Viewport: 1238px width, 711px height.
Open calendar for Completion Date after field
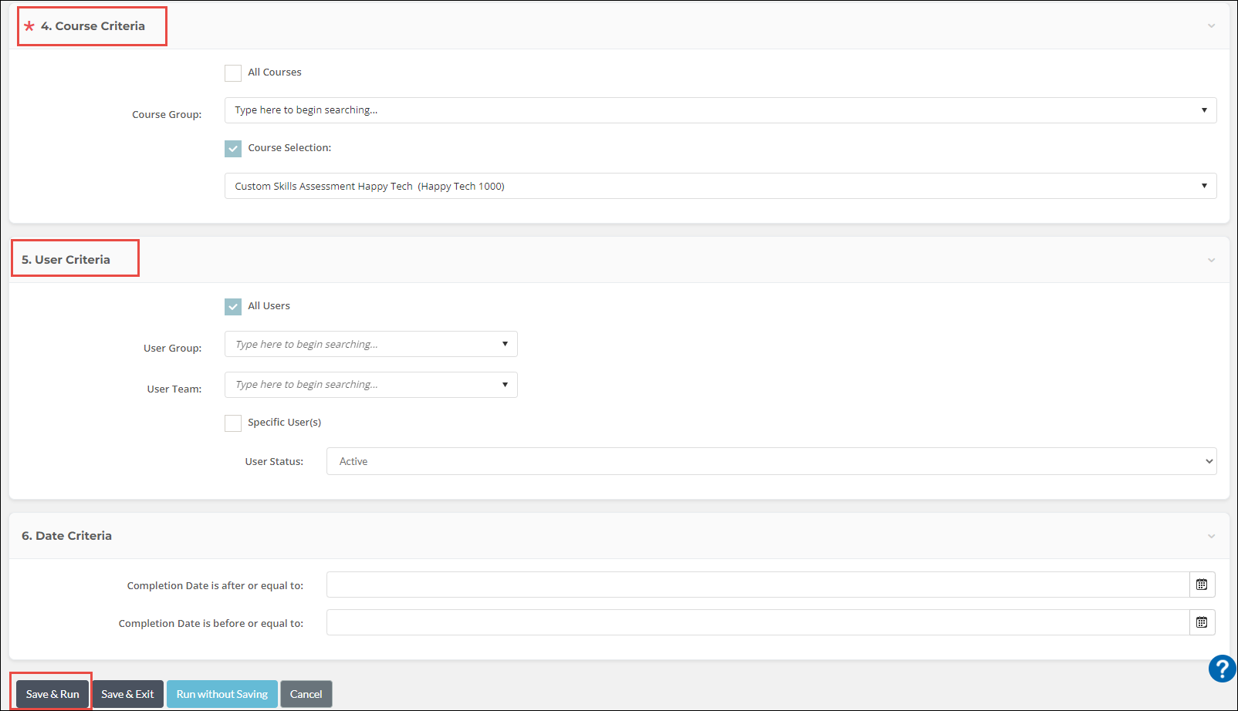1202,585
